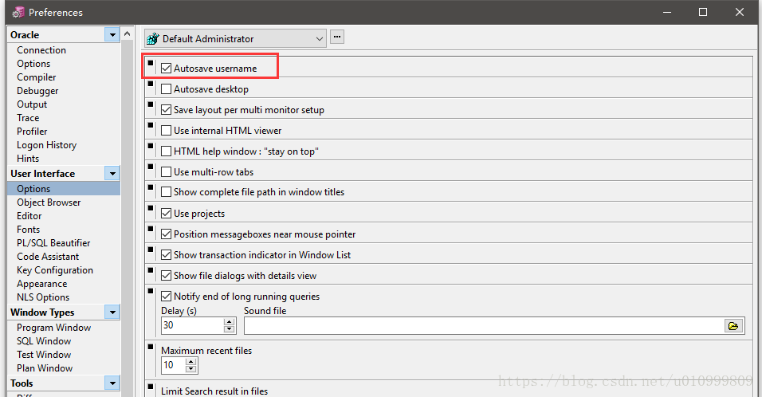Decrease the Delay (s) value with down arrow

click(x=230, y=329)
